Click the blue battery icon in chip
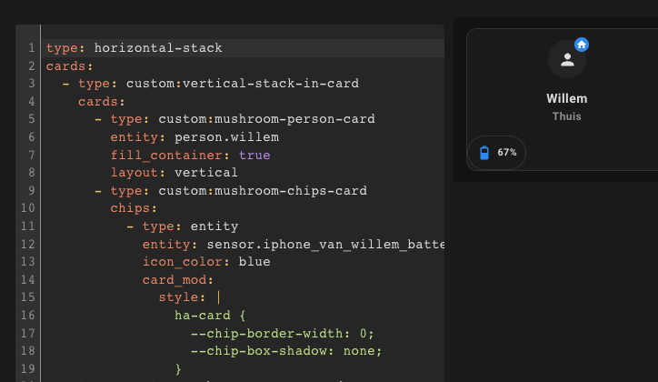 click(x=484, y=153)
